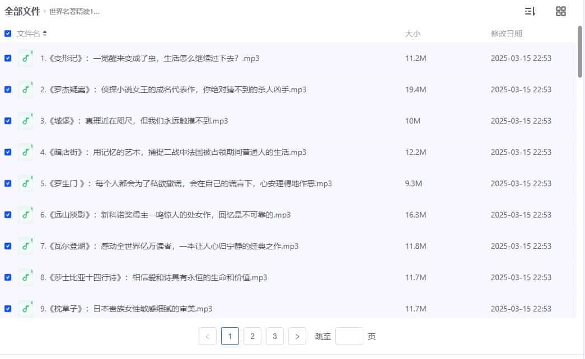Click the mp3 icon for 《城堡》
This screenshot has width=585, height=359.
point(26,121)
